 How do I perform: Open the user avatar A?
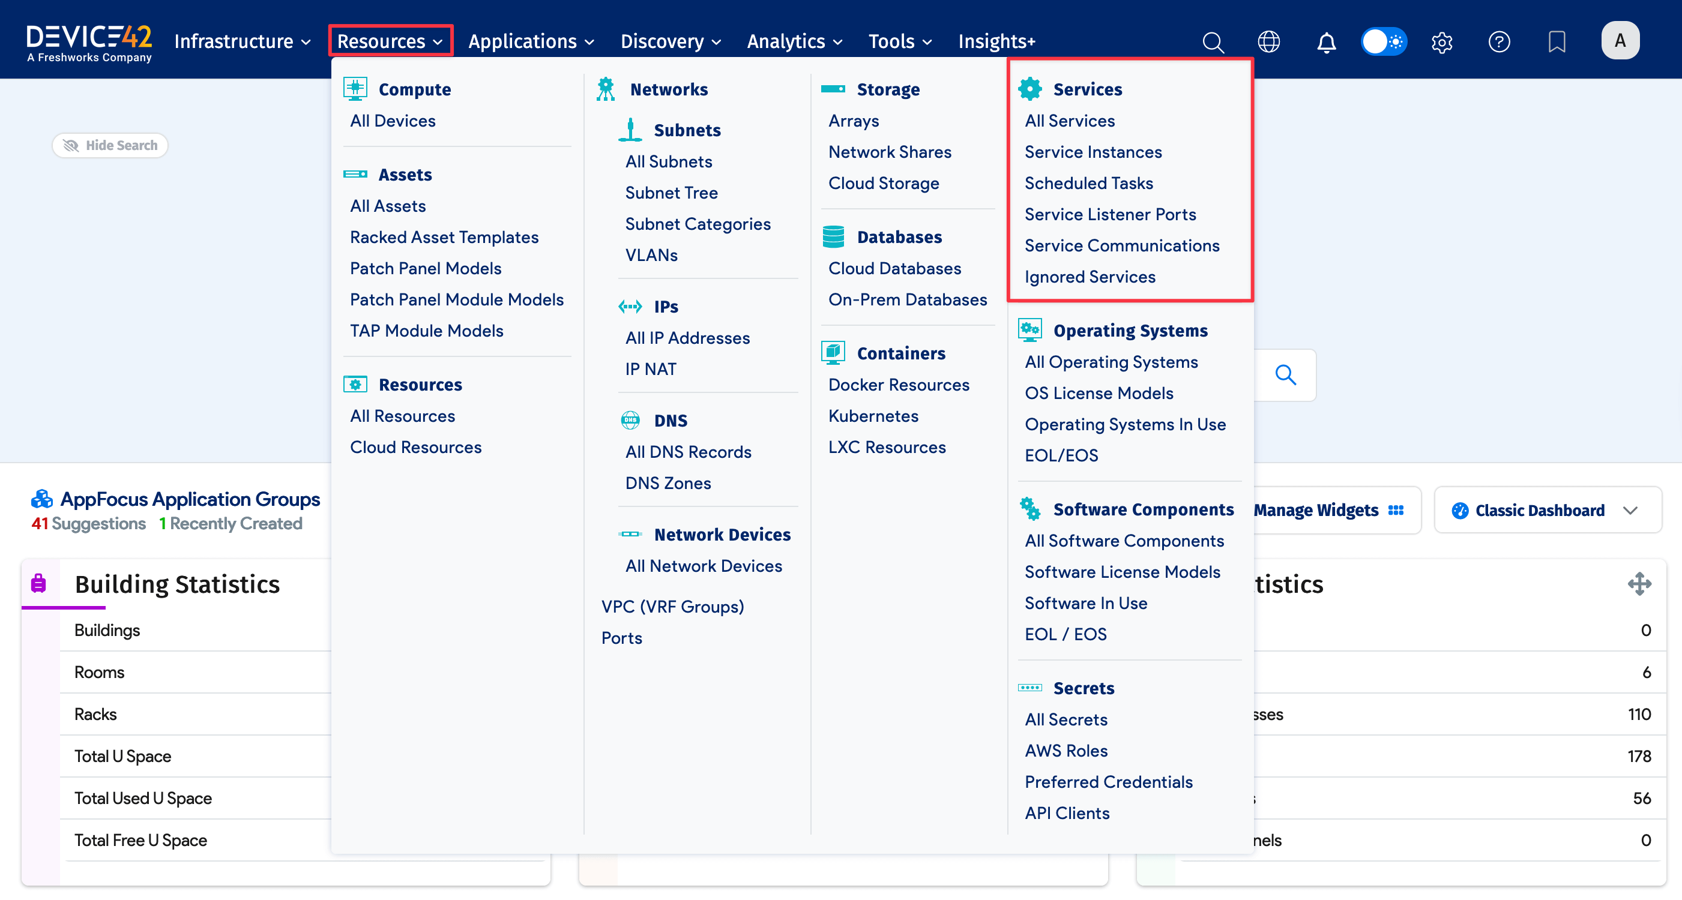(1620, 40)
